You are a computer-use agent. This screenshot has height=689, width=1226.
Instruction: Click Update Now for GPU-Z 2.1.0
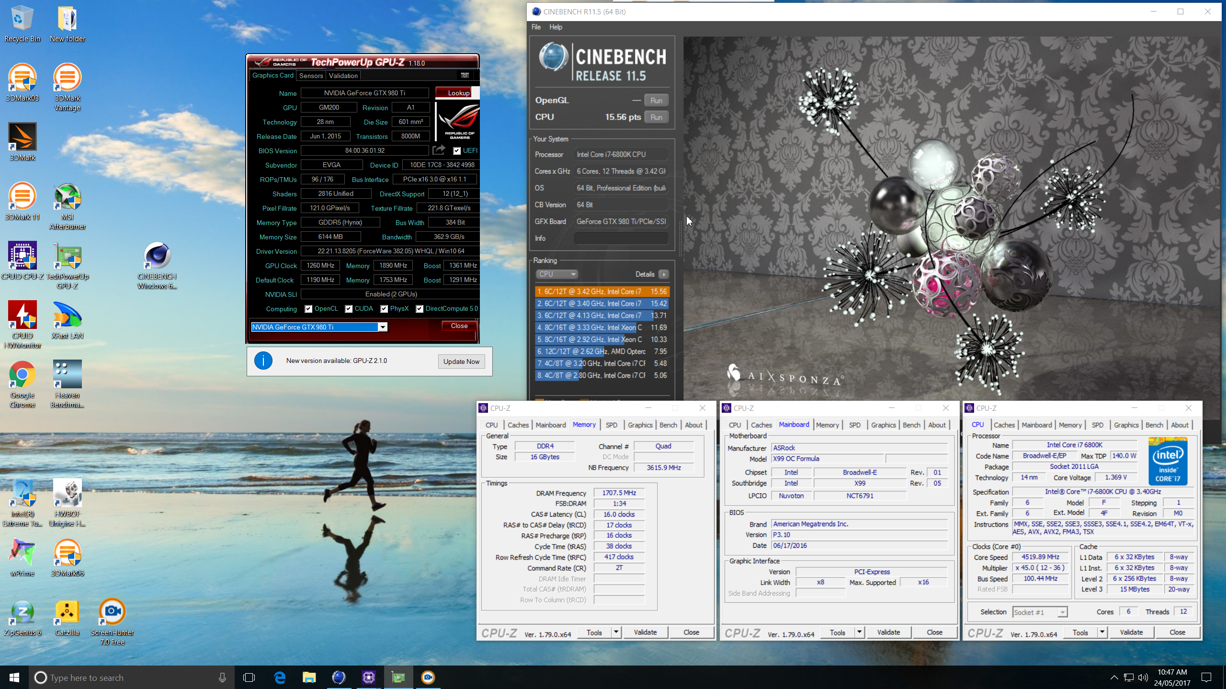pos(461,361)
